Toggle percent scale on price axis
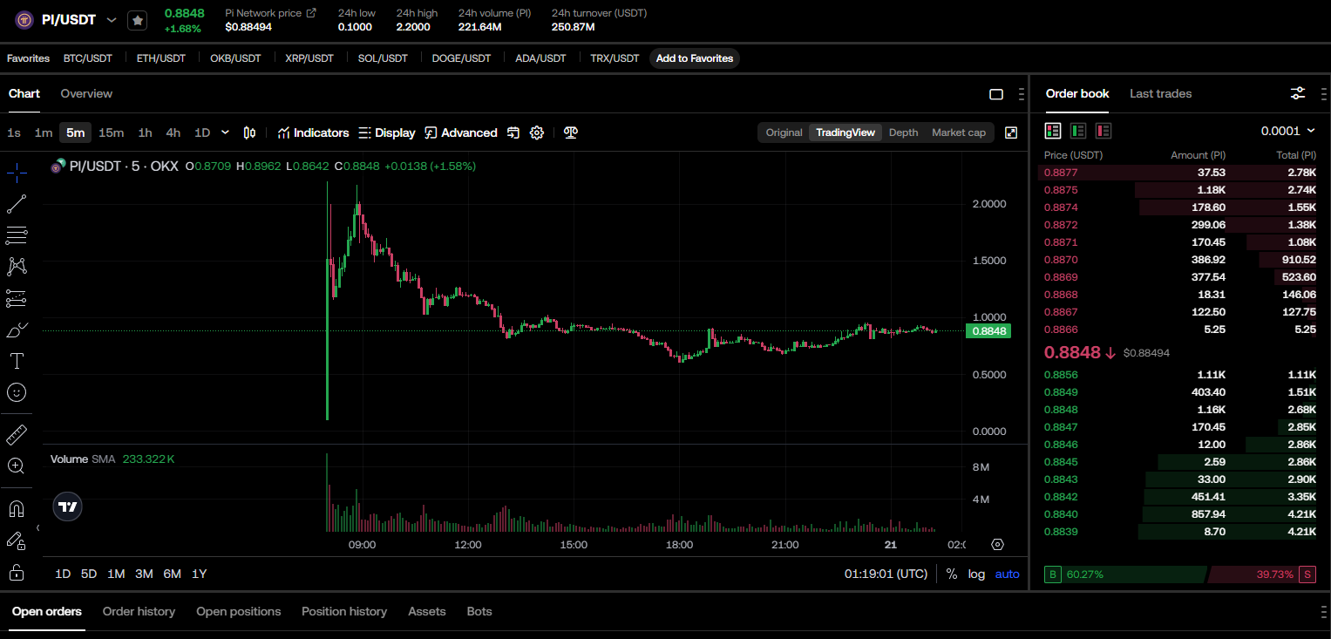 [x=952, y=574]
